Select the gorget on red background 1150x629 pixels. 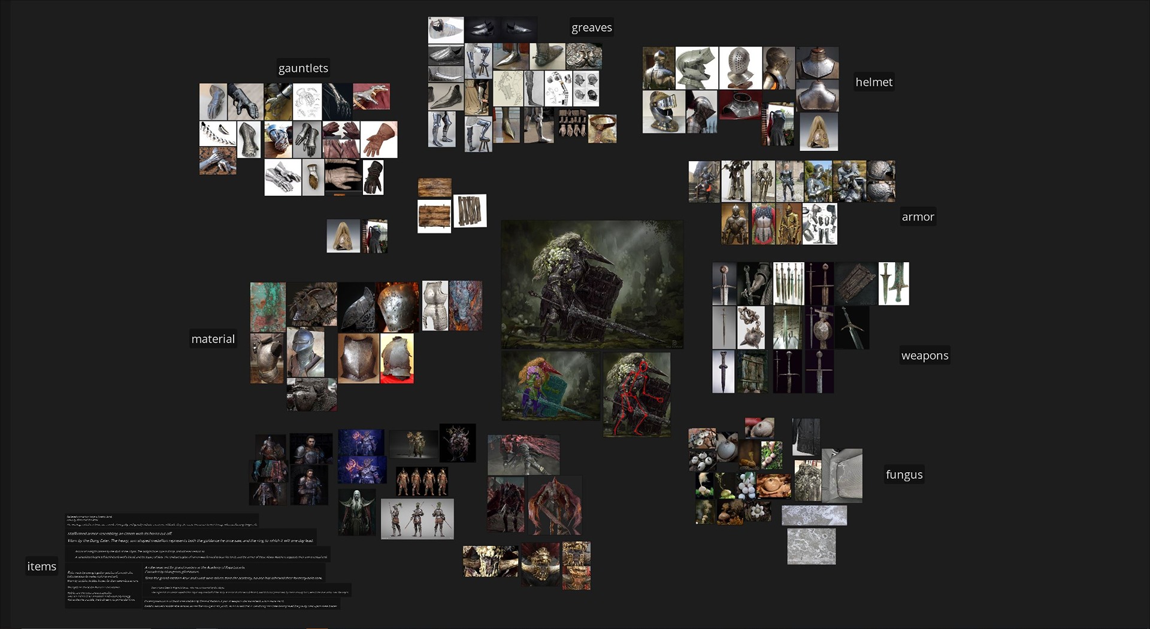click(740, 105)
